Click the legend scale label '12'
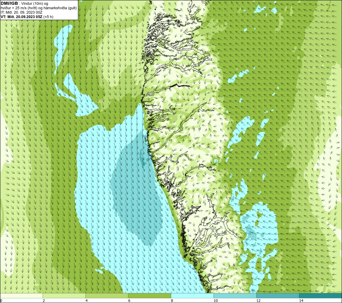Screen dimensions: 342x303 (x=259, y=301)
